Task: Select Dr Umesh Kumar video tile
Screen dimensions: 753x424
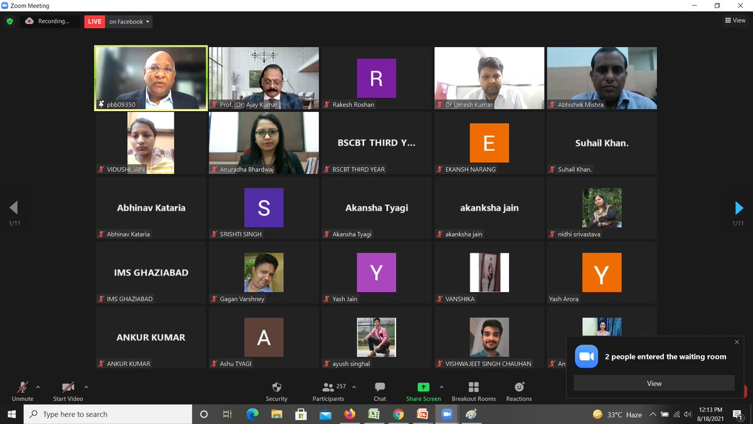Action: pos(489,78)
